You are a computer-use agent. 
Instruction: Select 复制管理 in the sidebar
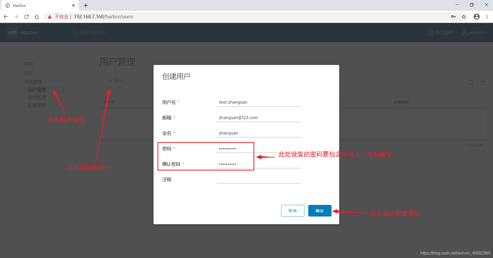(x=37, y=98)
